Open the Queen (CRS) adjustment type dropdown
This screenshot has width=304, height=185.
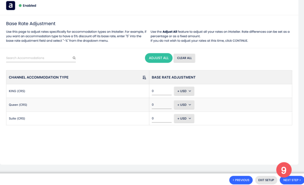click(184, 105)
